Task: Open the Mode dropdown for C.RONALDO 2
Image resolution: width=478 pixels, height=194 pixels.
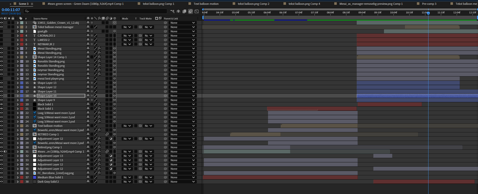Action: pos(127,35)
